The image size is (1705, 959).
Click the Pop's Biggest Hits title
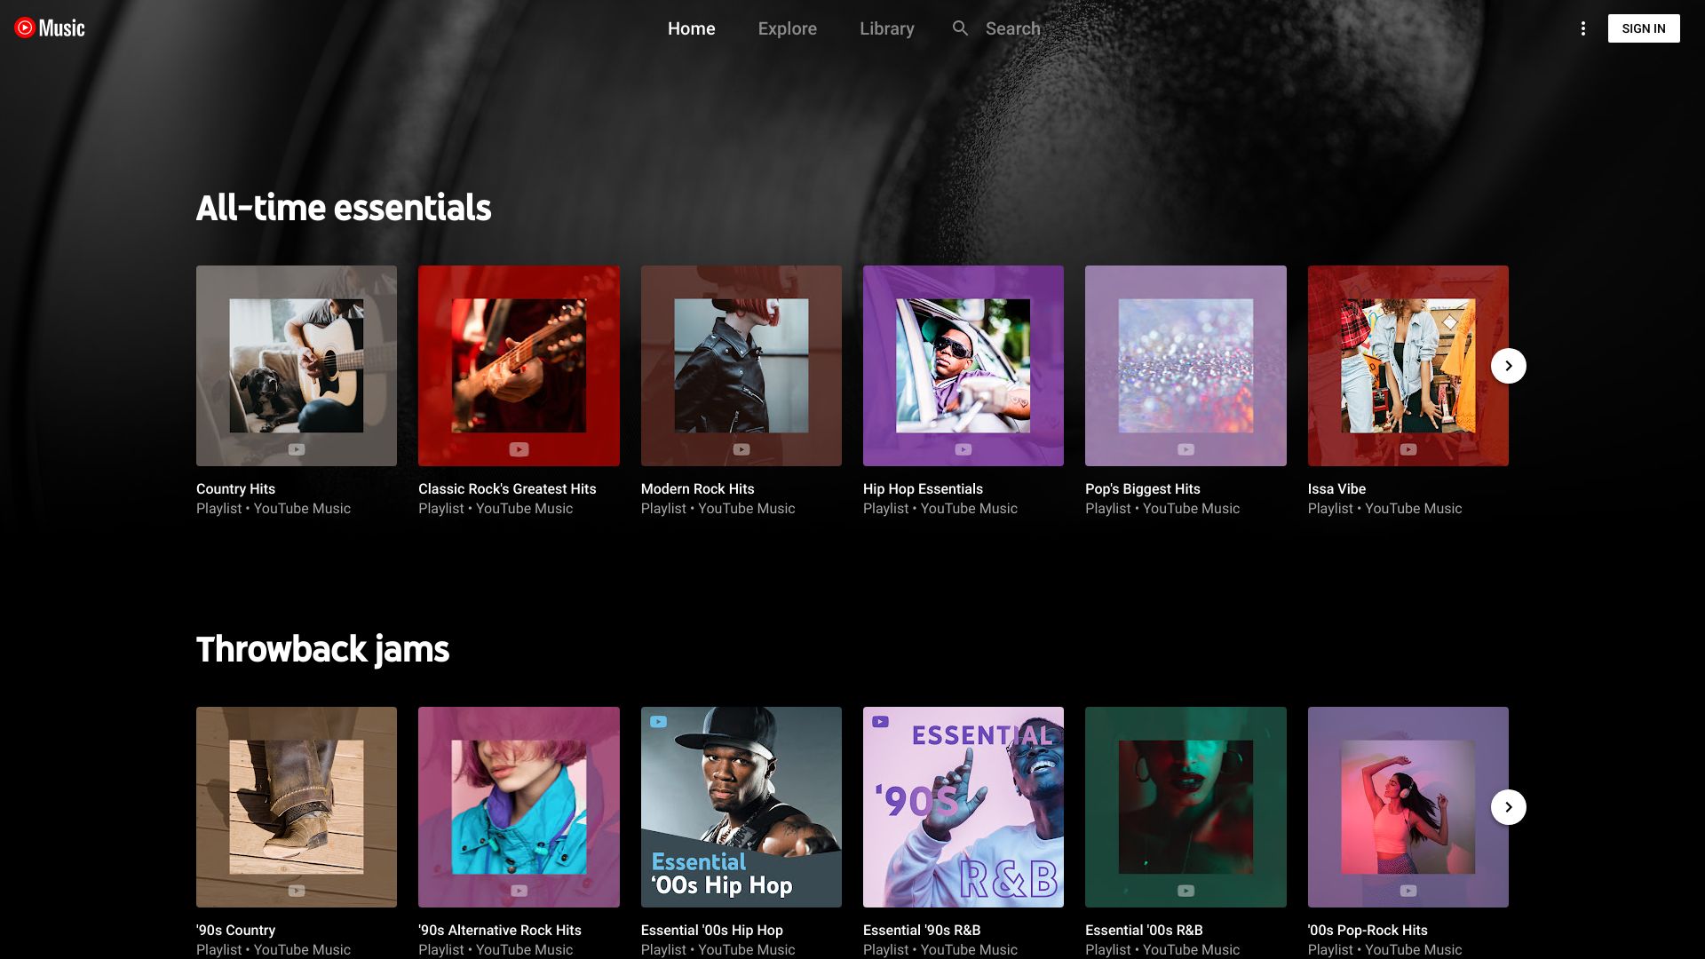1142,489
